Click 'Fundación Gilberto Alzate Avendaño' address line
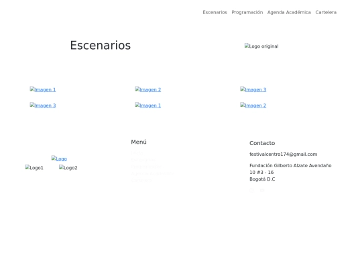 pyautogui.click(x=290, y=165)
